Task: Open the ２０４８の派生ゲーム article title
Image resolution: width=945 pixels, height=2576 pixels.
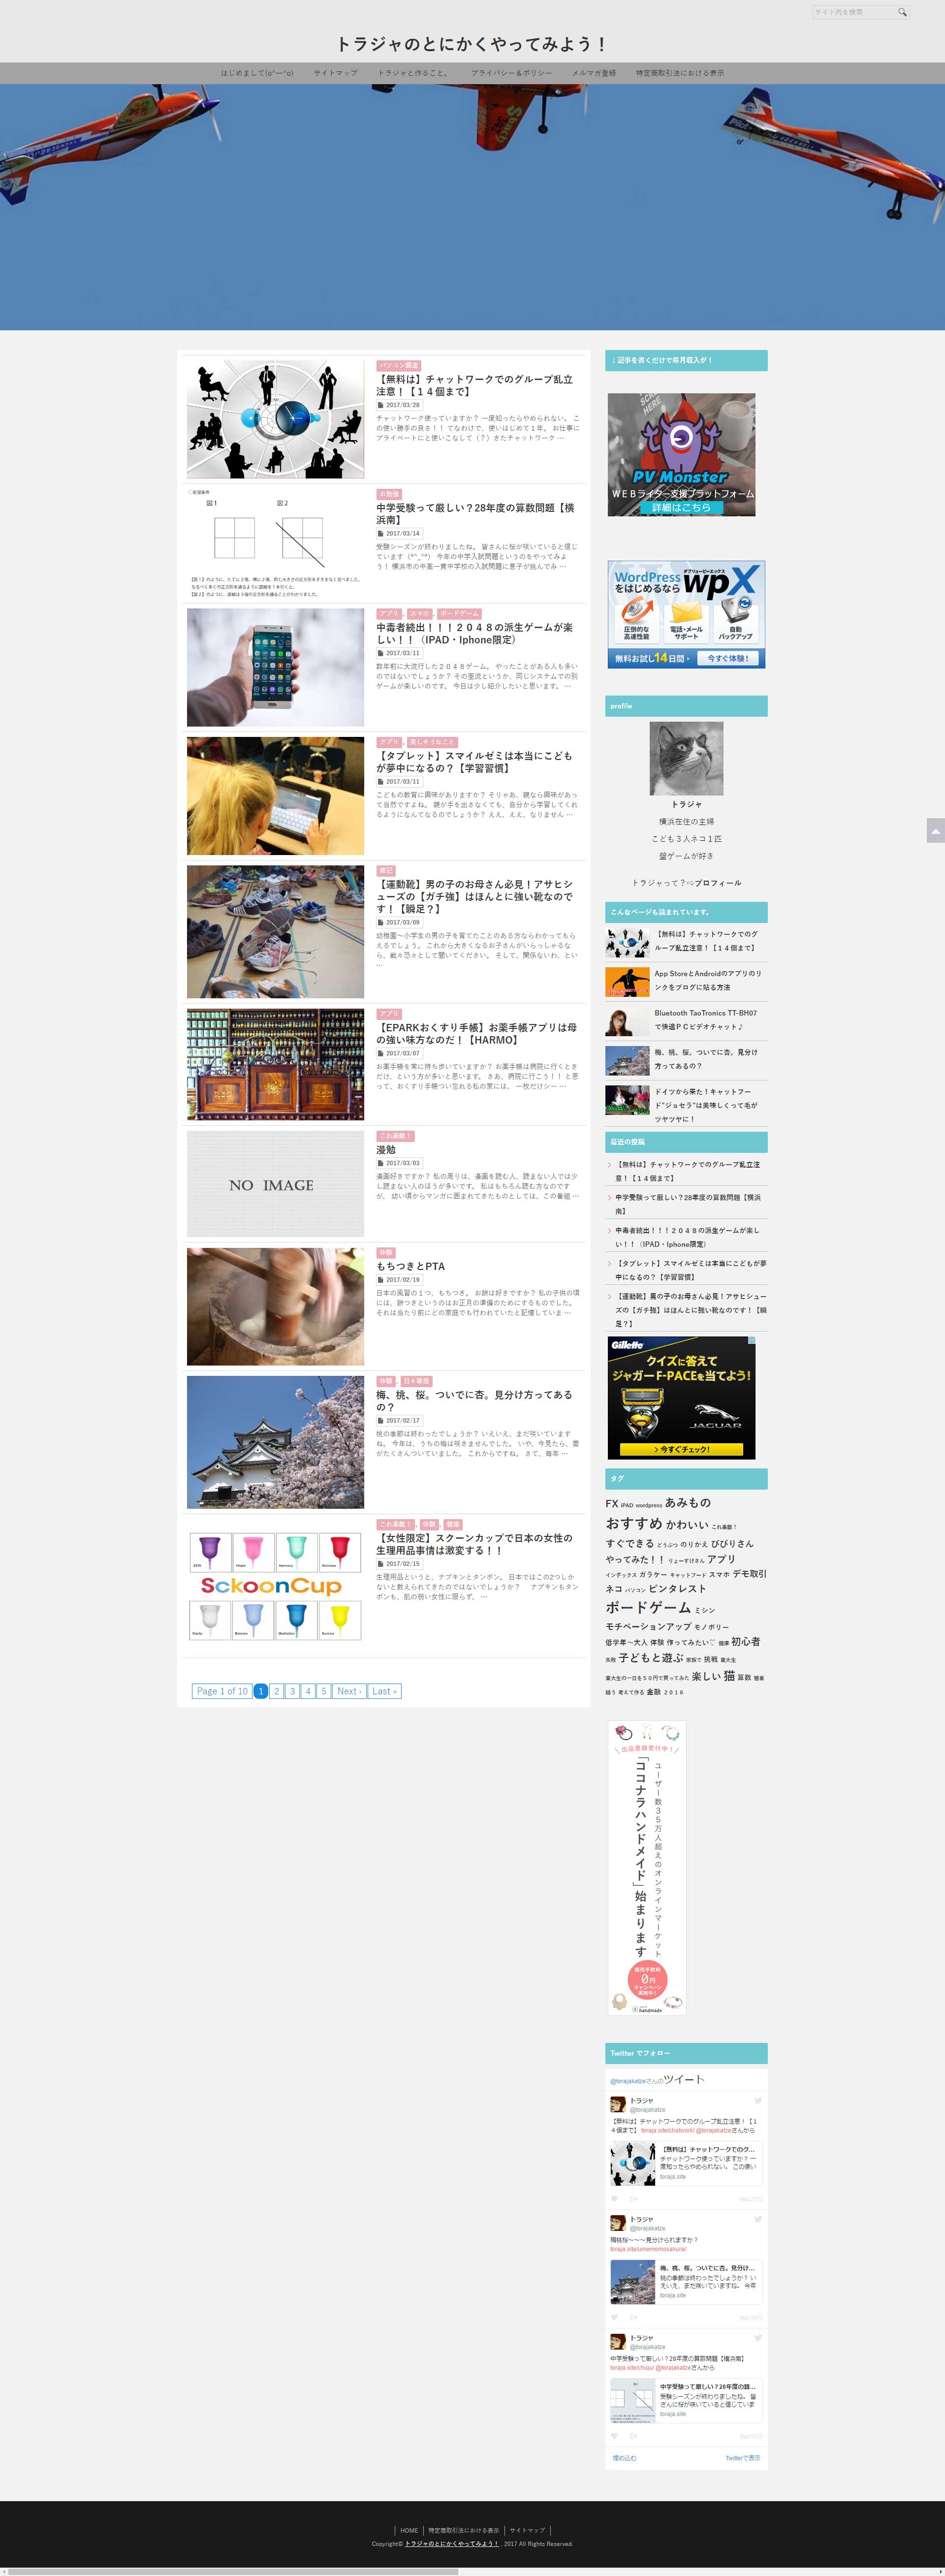Action: 474,633
